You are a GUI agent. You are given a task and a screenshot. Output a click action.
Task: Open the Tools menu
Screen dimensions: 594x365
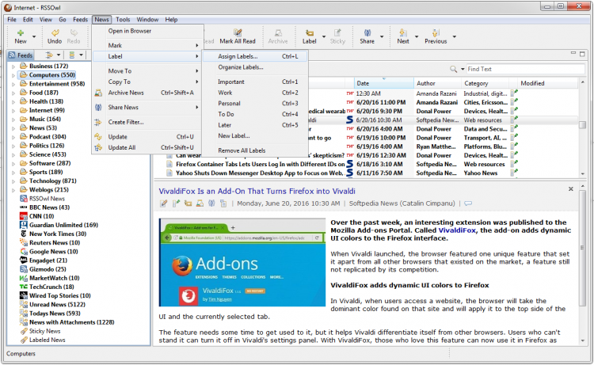(123, 19)
